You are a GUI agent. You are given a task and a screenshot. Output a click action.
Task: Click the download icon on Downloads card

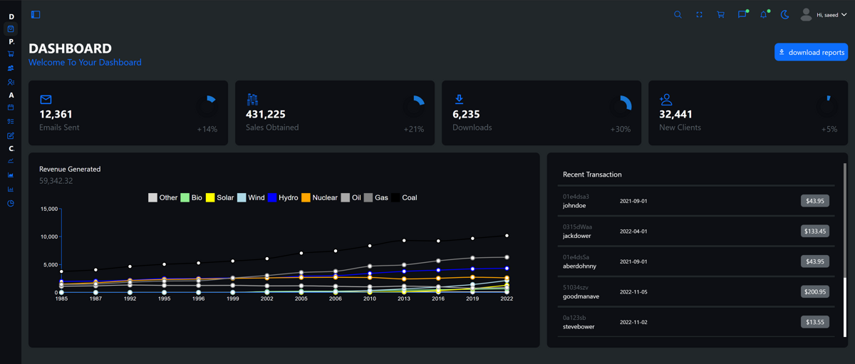tap(459, 100)
